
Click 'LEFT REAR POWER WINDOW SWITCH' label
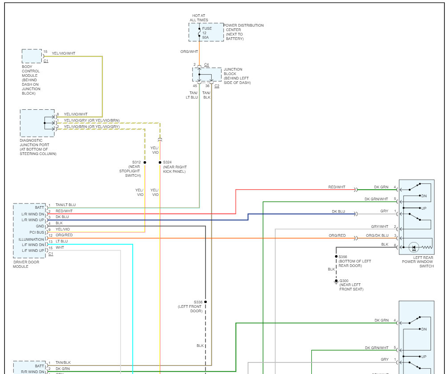click(418, 262)
